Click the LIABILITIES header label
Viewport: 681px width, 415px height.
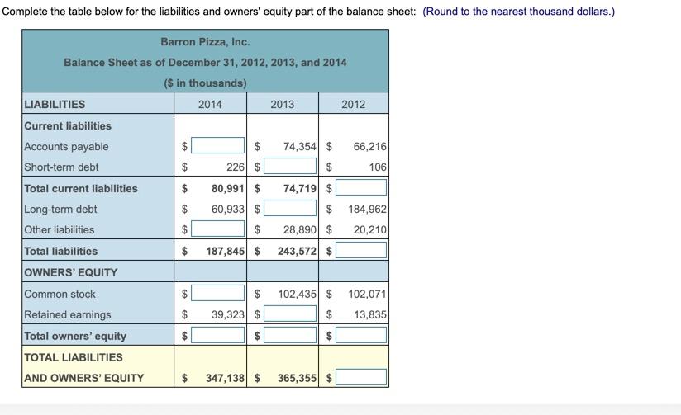[x=55, y=105]
